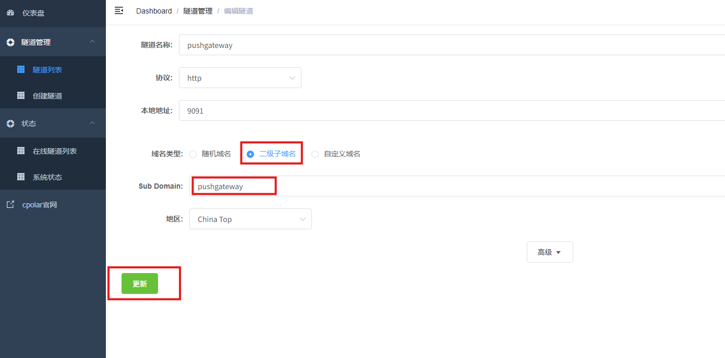Click the grid icon beside 系统状态
The width and height of the screenshot is (725, 358).
pyautogui.click(x=21, y=177)
